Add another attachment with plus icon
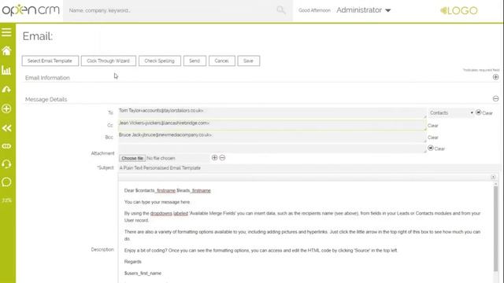This screenshot has height=283, width=504. click(x=215, y=158)
